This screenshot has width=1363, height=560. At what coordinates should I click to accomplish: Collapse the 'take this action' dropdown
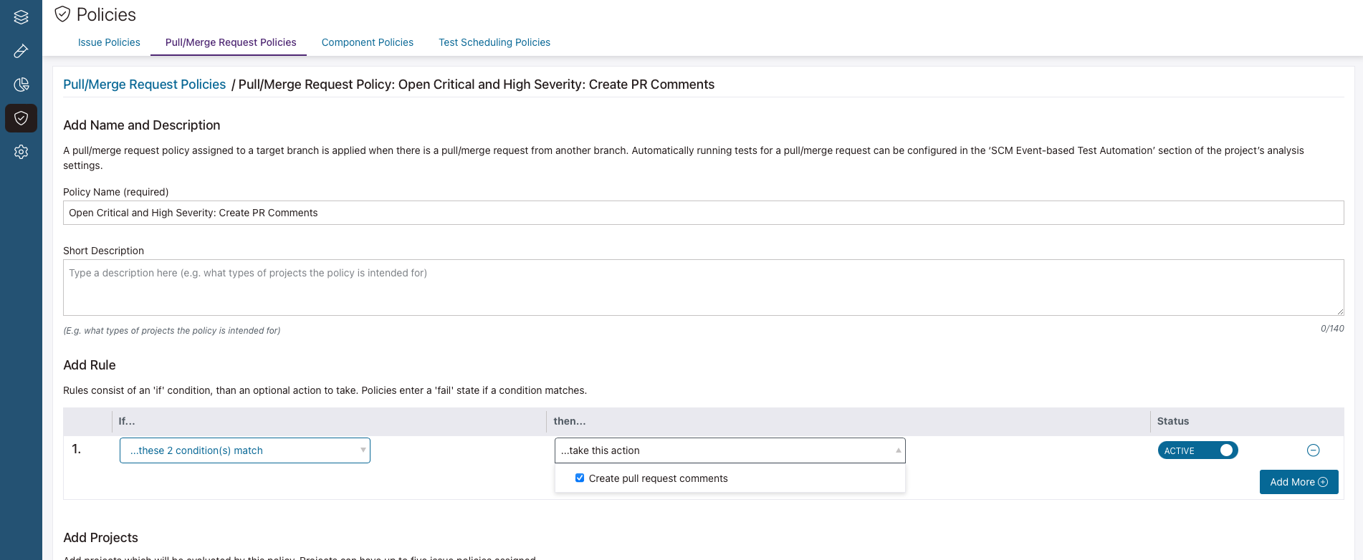click(x=730, y=450)
